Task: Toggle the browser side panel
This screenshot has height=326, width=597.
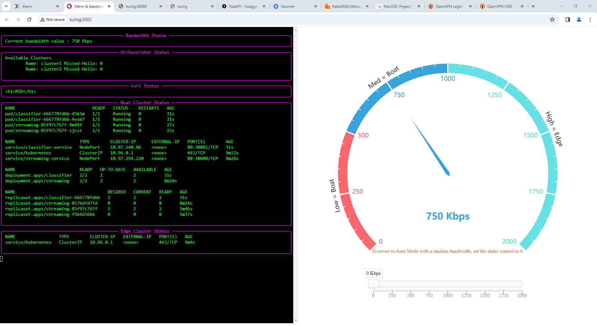Action: (x=568, y=20)
